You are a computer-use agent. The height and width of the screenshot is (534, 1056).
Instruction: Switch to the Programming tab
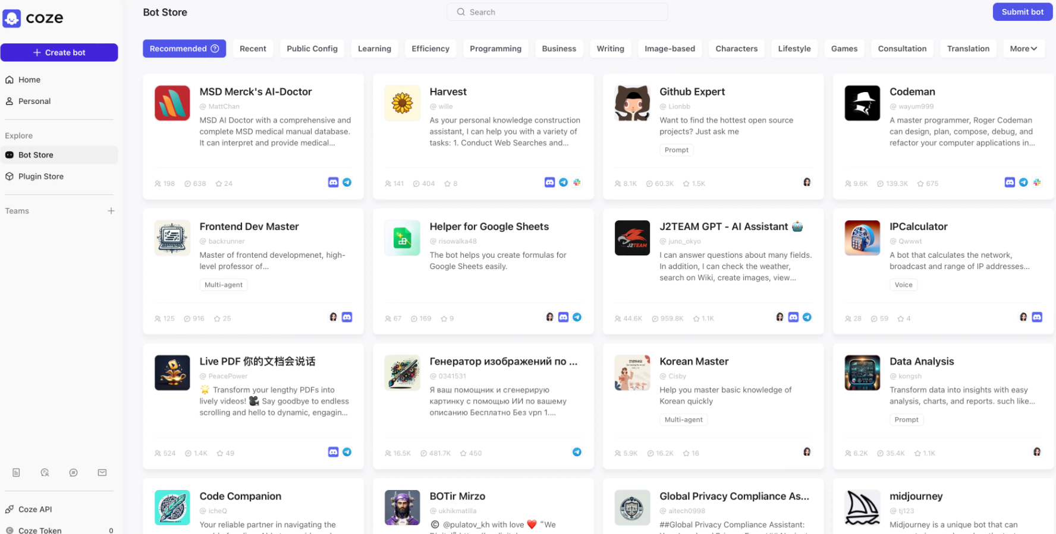pos(495,49)
